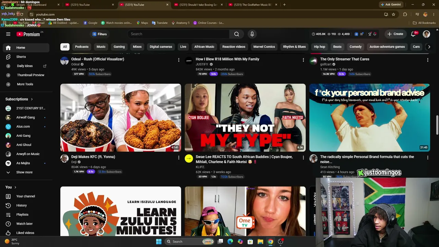Install app icon in address bar
This screenshot has width=439, height=247.
[386, 14]
